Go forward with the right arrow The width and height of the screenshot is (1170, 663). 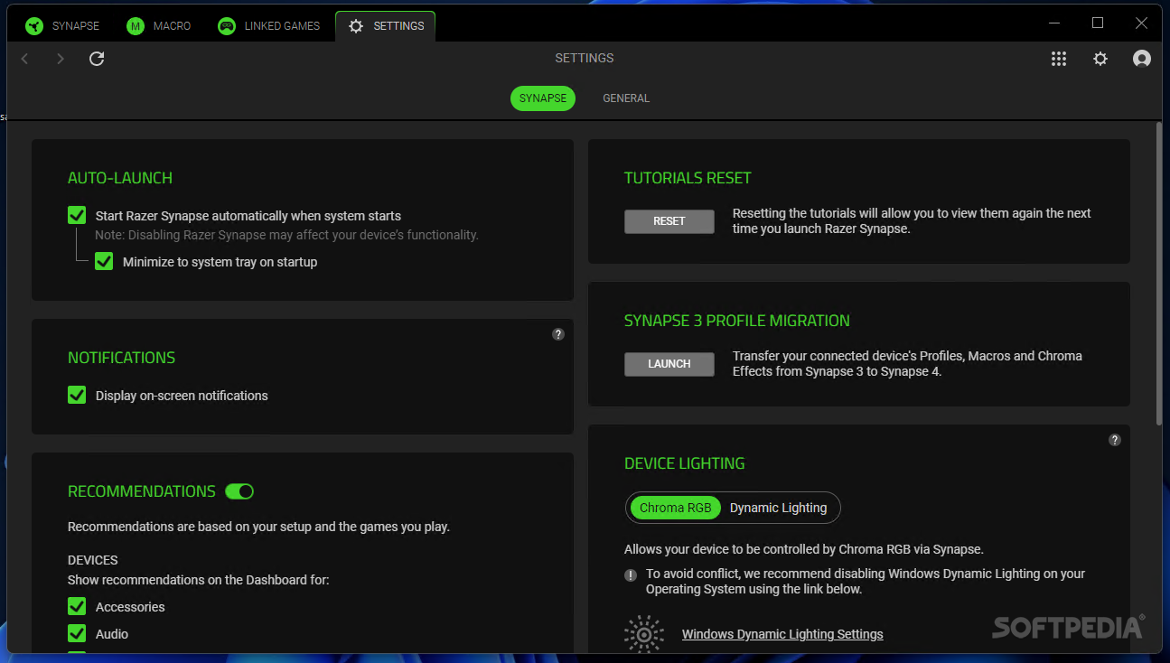[61, 59]
